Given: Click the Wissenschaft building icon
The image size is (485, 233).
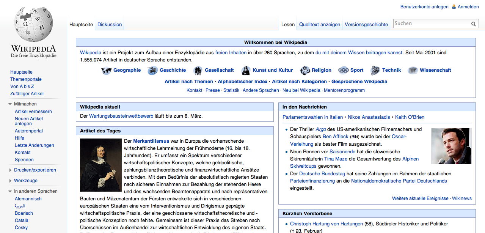Looking at the screenshot, I should [x=413, y=71].
